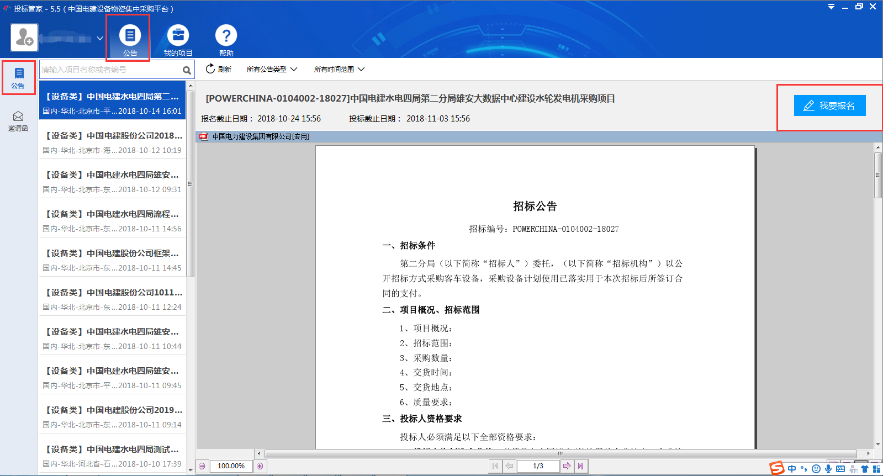Click the Sogou account login icon
Viewport: 883px width, 476px height.
point(853,469)
